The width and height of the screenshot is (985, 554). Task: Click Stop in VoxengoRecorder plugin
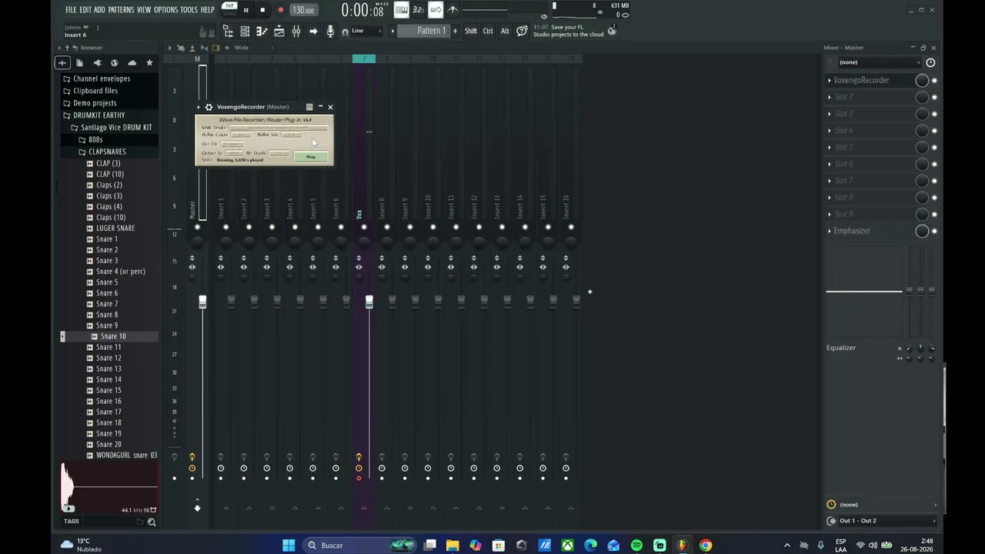click(x=311, y=157)
